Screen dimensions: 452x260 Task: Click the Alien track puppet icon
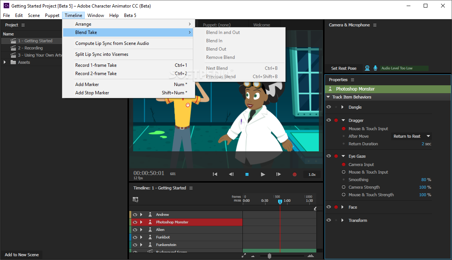[x=150, y=229]
